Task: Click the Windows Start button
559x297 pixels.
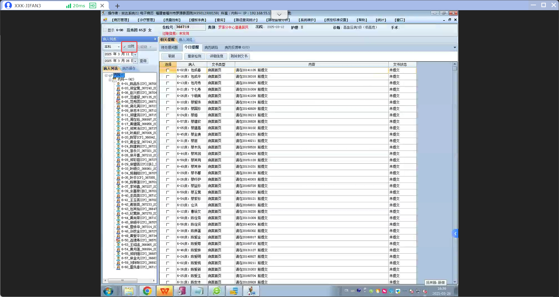Action: (x=108, y=291)
